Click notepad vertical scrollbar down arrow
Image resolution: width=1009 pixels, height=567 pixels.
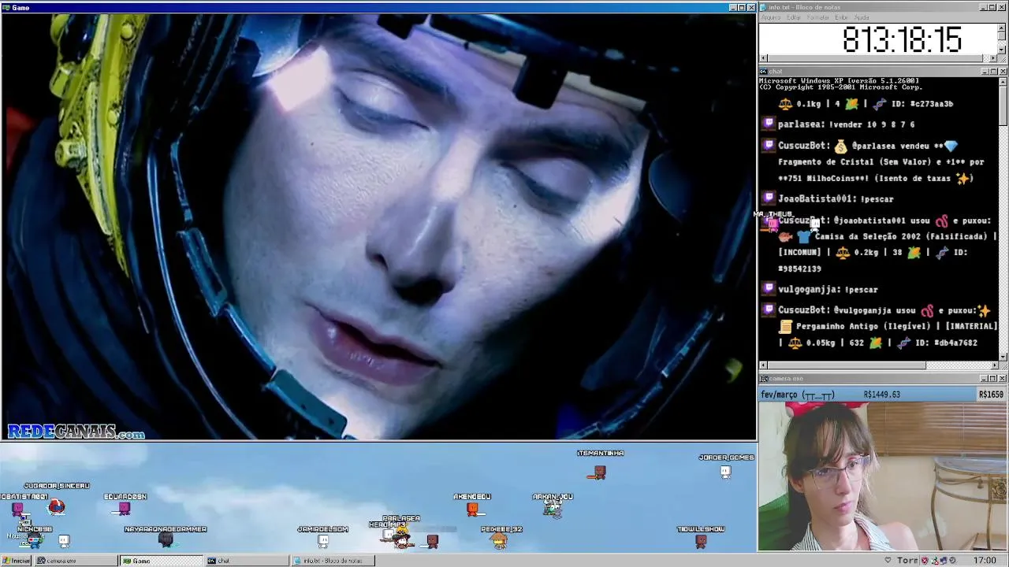1002,50
